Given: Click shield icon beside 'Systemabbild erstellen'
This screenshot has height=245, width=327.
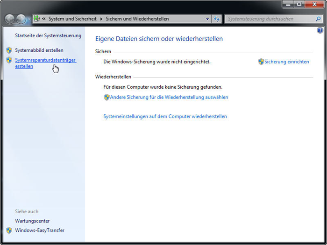Looking at the screenshot, I should click(x=9, y=50).
